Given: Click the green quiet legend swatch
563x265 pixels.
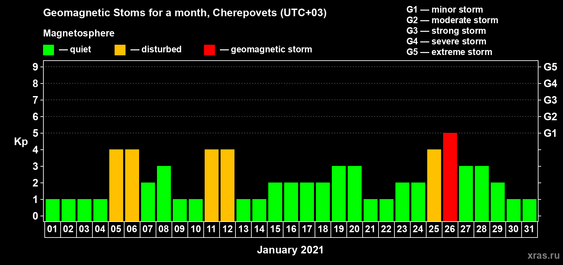Looking at the screenshot, I should [x=48, y=50].
